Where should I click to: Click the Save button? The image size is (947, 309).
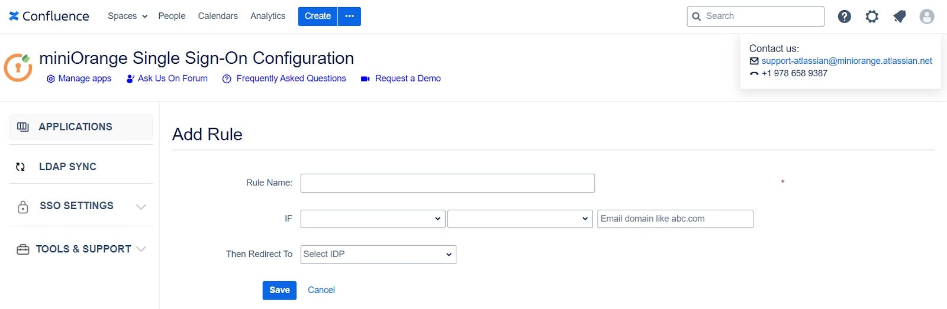pos(279,290)
